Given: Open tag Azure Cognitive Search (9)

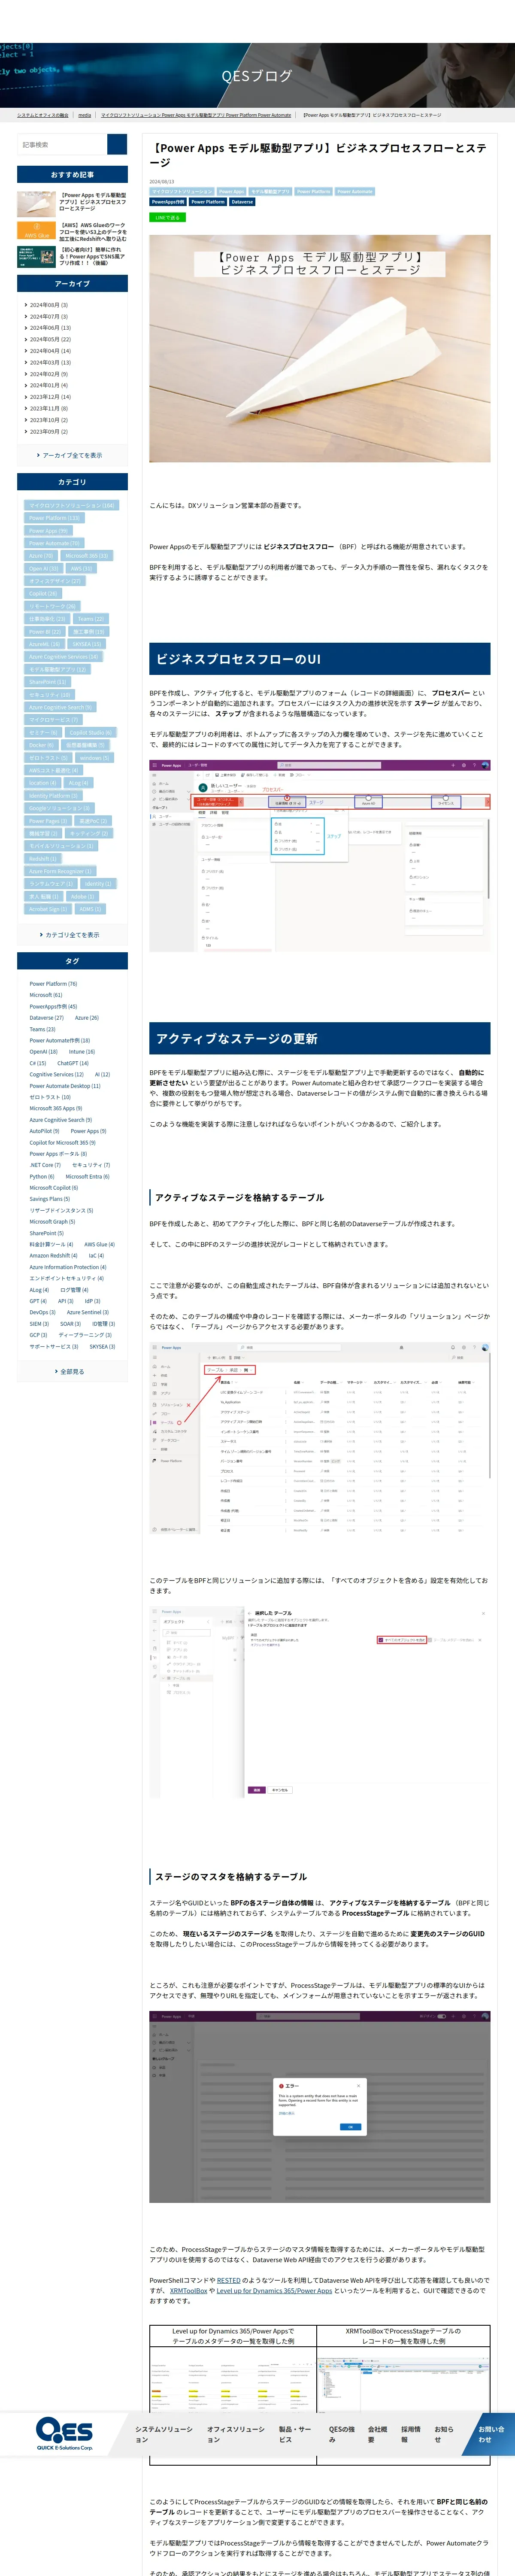Looking at the screenshot, I should coord(61,1120).
